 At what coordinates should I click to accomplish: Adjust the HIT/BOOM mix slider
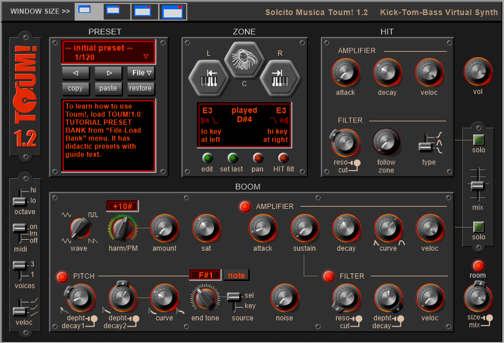[x=477, y=185]
